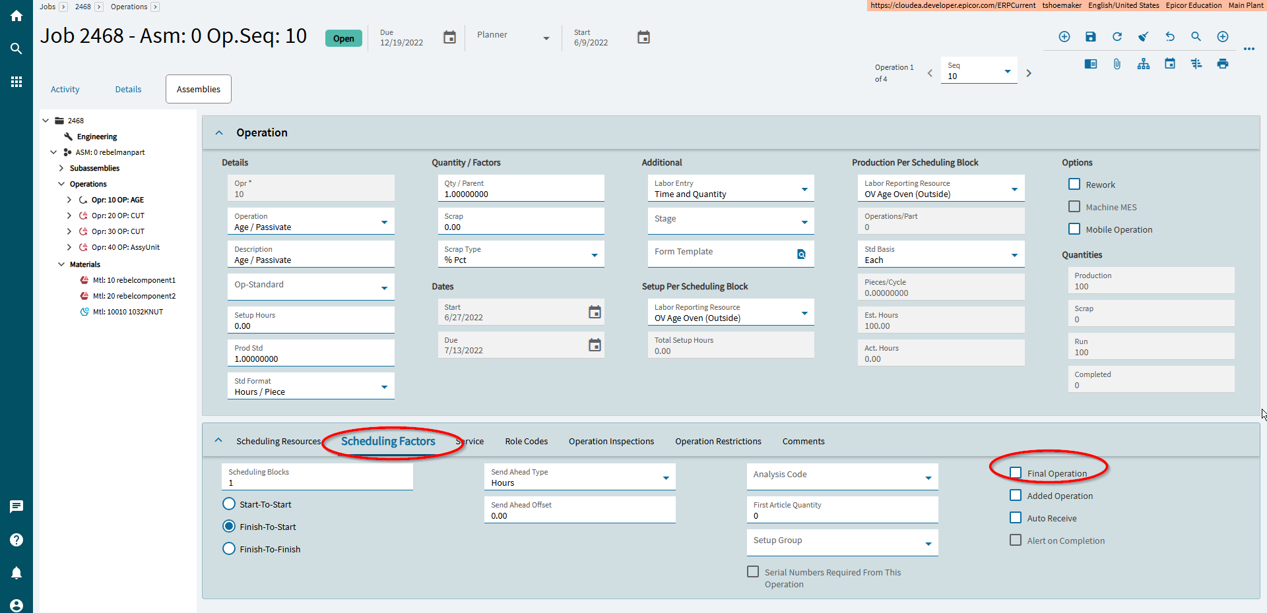This screenshot has height=613, width=1267.
Task: Click the Print icon in the toolbar
Action: [x=1222, y=64]
